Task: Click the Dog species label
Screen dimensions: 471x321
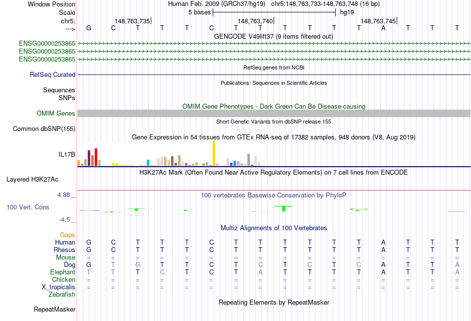Action: click(x=69, y=264)
